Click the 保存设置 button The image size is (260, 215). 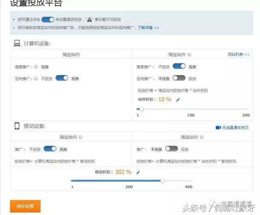click(x=25, y=206)
